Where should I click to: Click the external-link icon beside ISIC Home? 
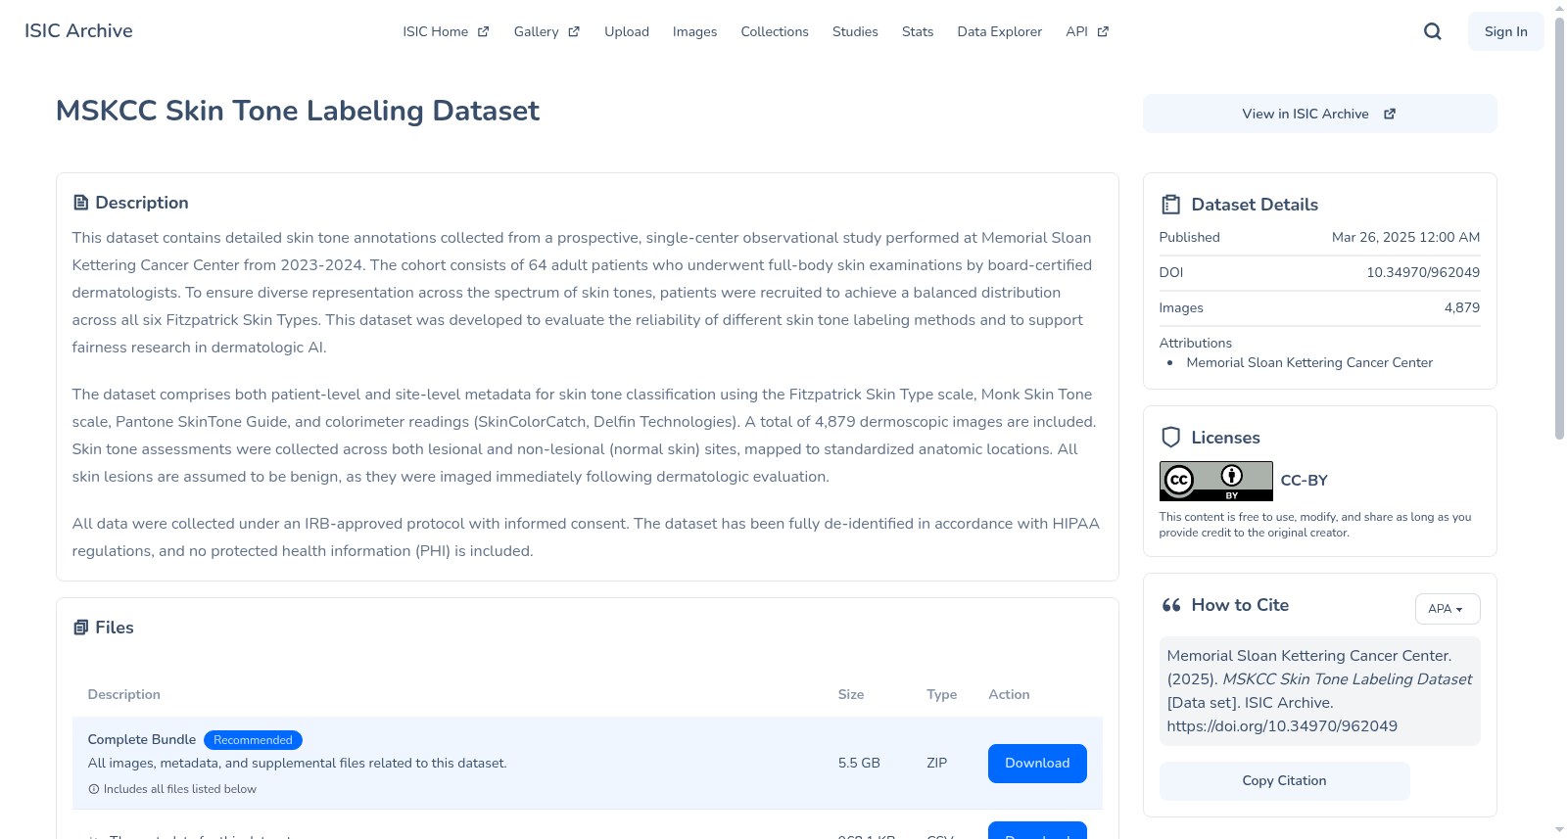tap(483, 31)
